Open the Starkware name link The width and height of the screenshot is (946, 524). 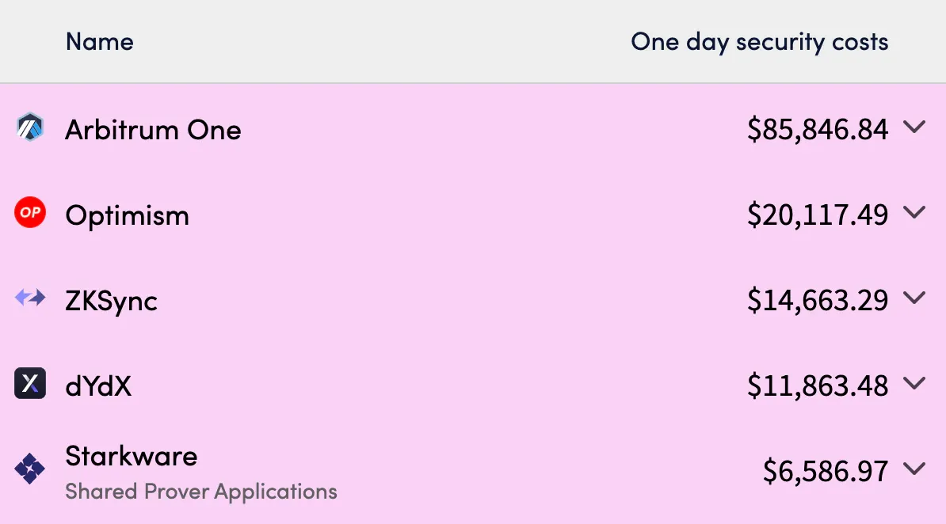(x=132, y=456)
